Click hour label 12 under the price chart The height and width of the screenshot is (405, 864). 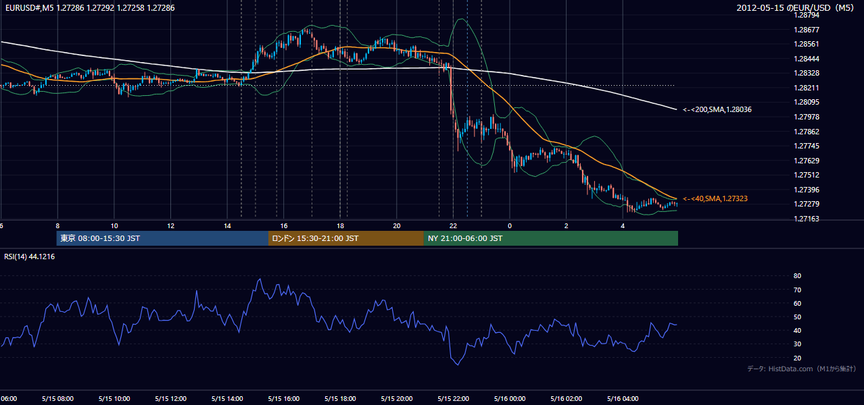tap(171, 225)
